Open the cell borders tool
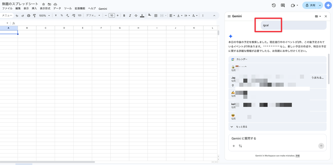Screen dimensions: 333x165 pyautogui.click(x=156, y=16)
